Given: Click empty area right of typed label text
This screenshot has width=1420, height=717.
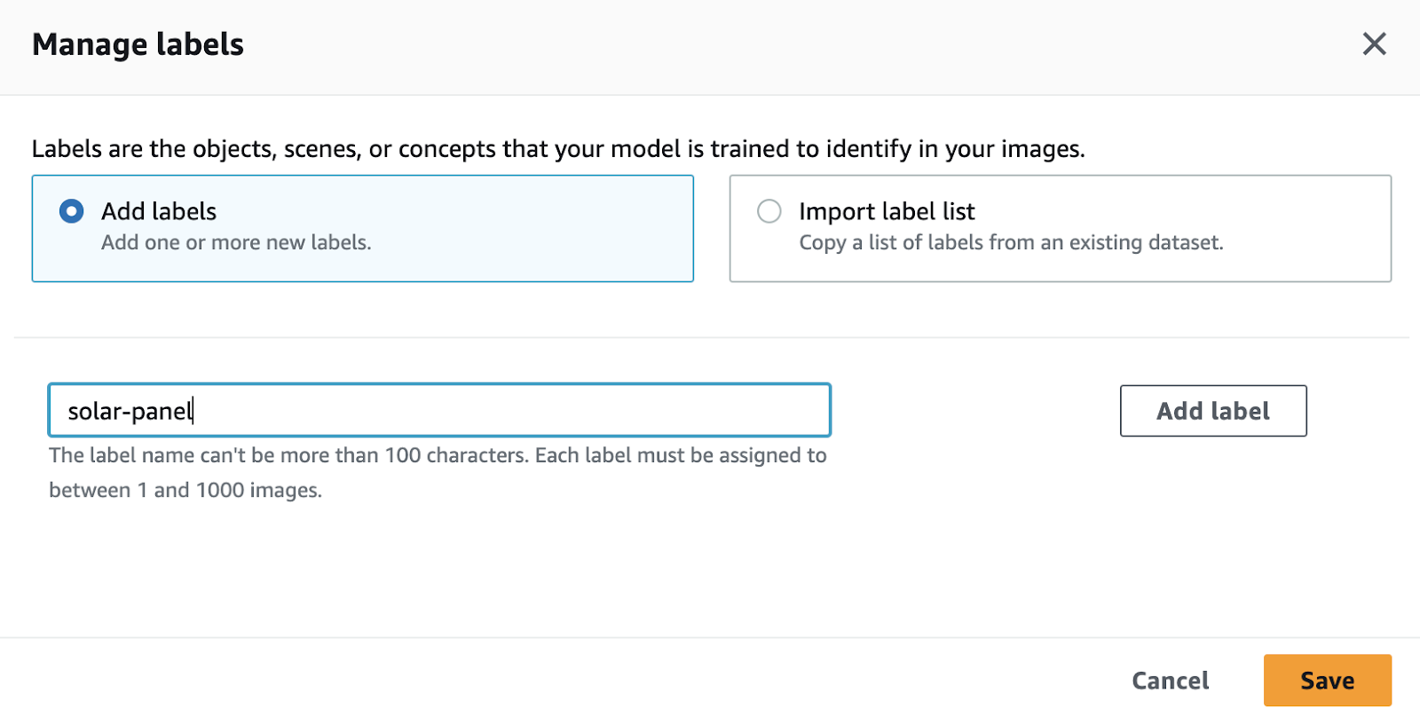Looking at the screenshot, I should [532, 411].
